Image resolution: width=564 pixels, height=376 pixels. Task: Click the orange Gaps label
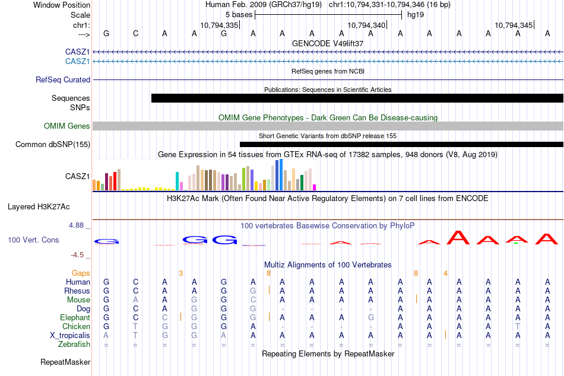[x=81, y=273]
